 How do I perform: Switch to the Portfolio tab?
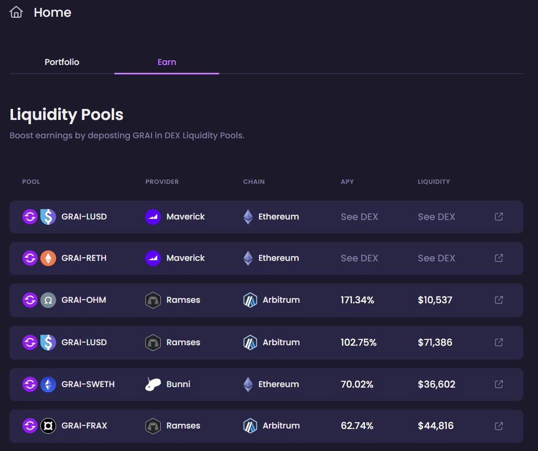[62, 62]
